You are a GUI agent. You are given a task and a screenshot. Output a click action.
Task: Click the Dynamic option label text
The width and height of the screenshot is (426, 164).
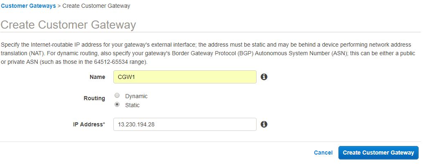pyautogui.click(x=136, y=96)
